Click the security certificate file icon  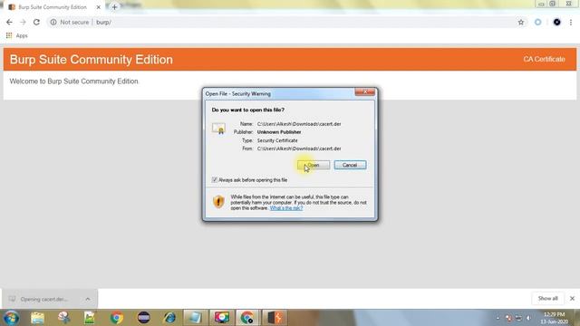click(x=218, y=129)
